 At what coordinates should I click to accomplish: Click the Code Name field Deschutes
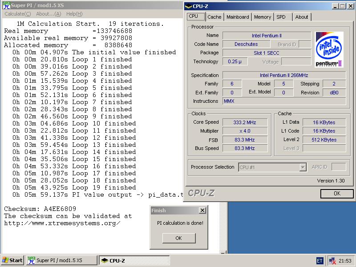coord(246,44)
